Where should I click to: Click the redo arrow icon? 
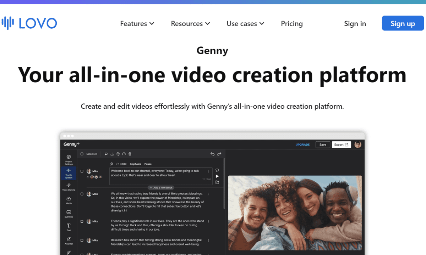click(x=219, y=154)
